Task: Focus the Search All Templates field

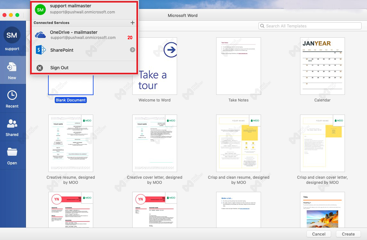Action: coord(310,26)
